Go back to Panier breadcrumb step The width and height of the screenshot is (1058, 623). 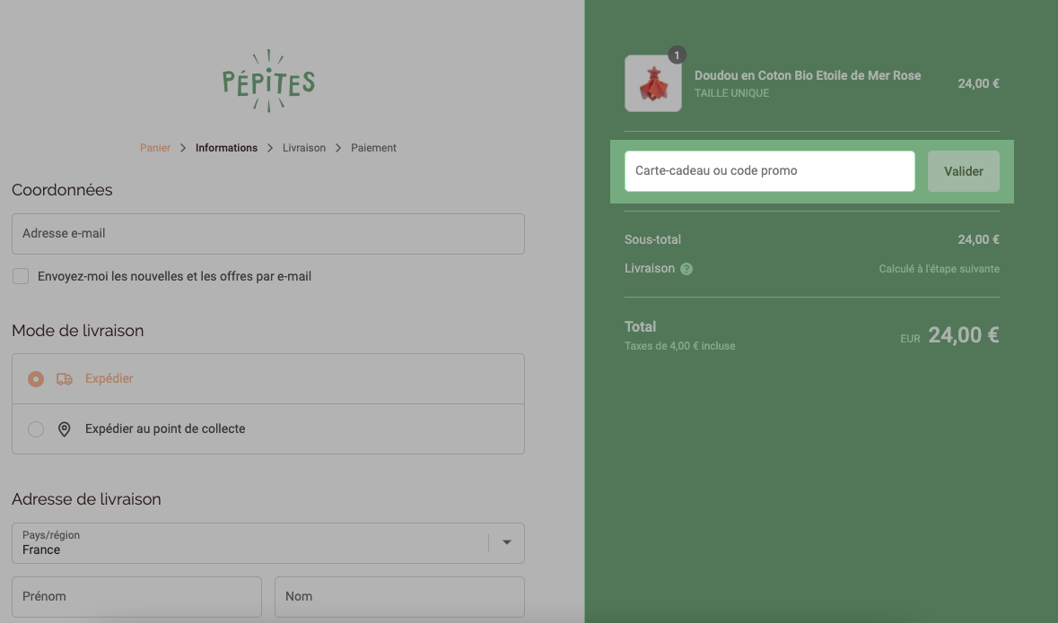pyautogui.click(x=155, y=148)
